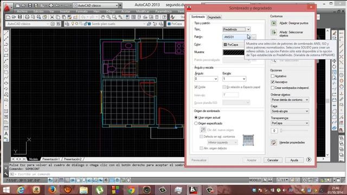Toggle En relación a Espacio papel checkbox

(x=224, y=87)
